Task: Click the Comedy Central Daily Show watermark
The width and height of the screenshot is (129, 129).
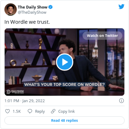Action: pos(15,92)
